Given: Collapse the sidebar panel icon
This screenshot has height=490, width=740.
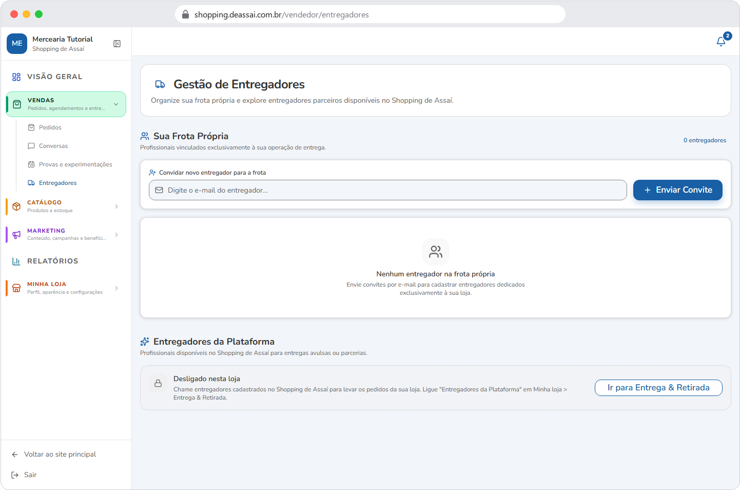Looking at the screenshot, I should pos(117,44).
